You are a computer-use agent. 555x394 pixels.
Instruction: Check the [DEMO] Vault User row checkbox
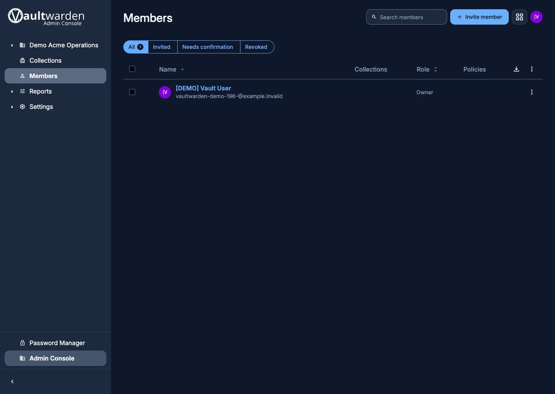click(132, 92)
